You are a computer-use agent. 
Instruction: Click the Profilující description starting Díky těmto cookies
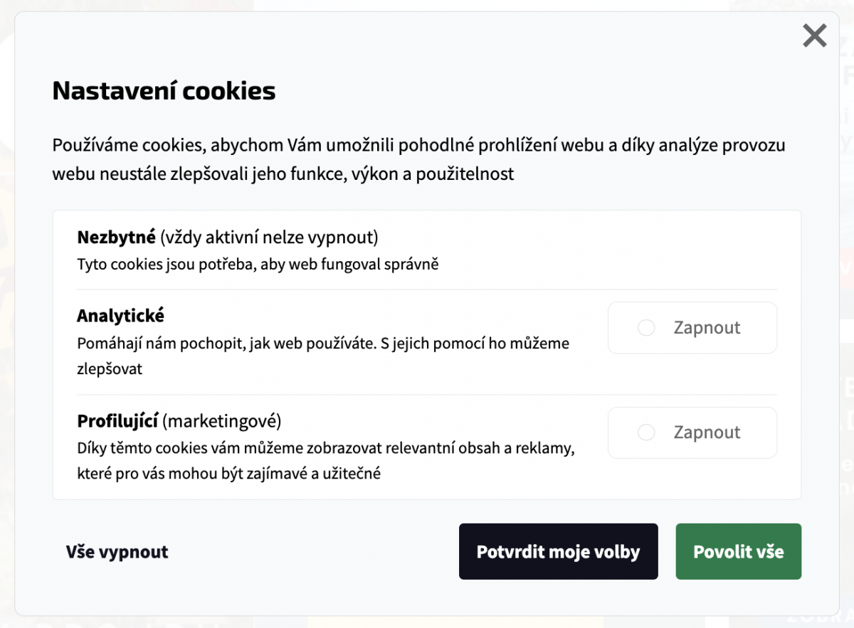point(325,460)
